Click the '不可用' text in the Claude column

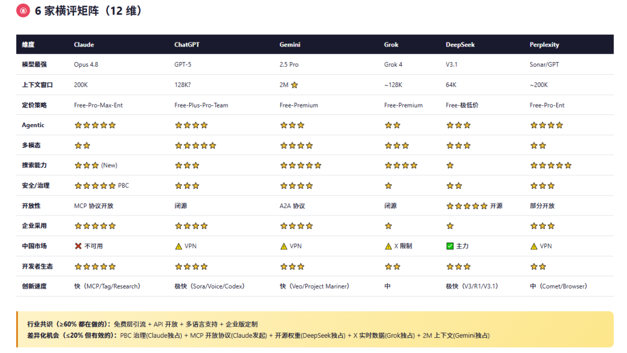(93, 246)
